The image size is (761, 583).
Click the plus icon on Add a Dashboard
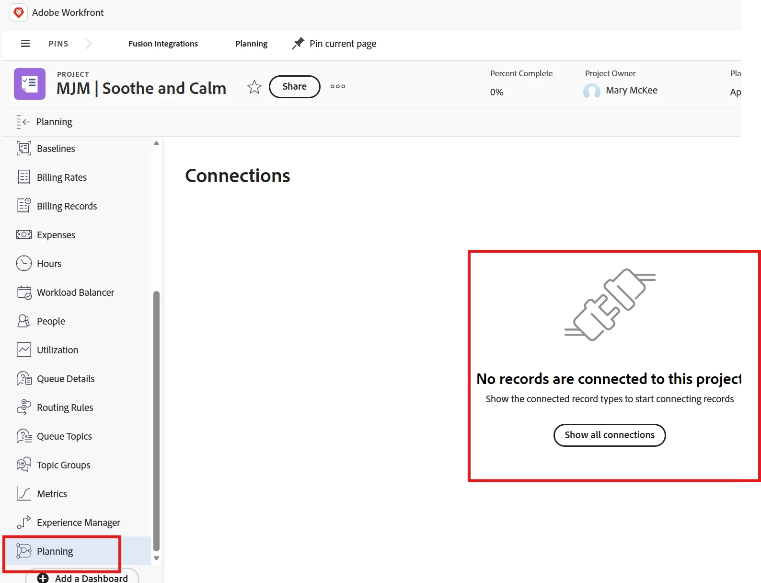[43, 578]
